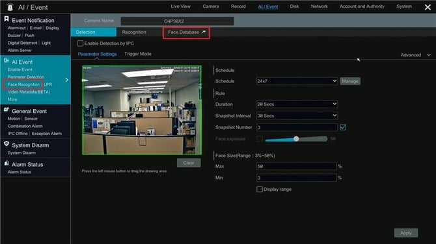Open the Camera menu
The height and width of the screenshot is (244, 436).
point(211,6)
